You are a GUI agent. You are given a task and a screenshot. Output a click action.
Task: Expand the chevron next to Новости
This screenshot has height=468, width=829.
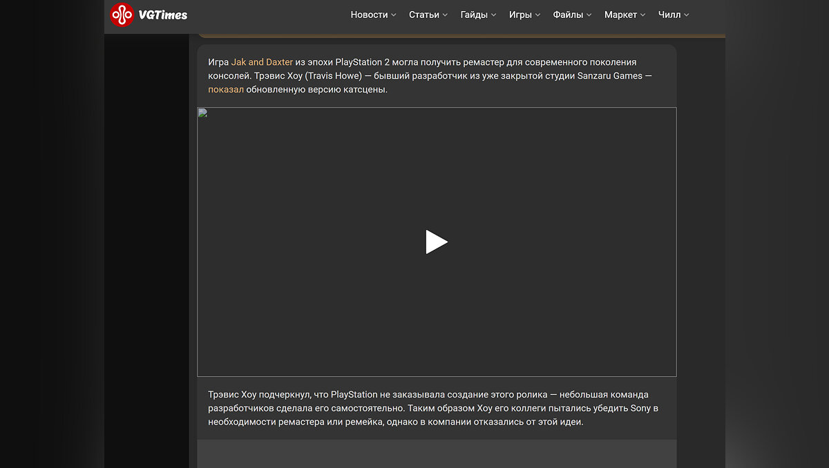click(x=394, y=15)
